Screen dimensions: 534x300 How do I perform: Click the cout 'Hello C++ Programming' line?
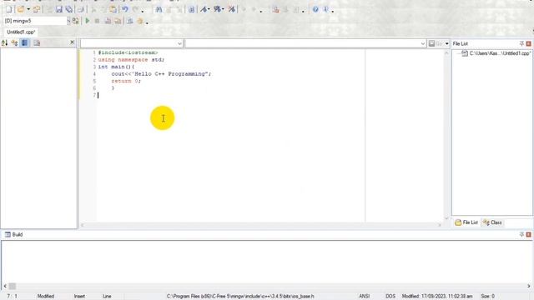pos(161,74)
